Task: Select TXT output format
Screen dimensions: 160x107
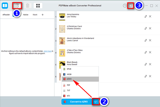Action: [80, 90]
